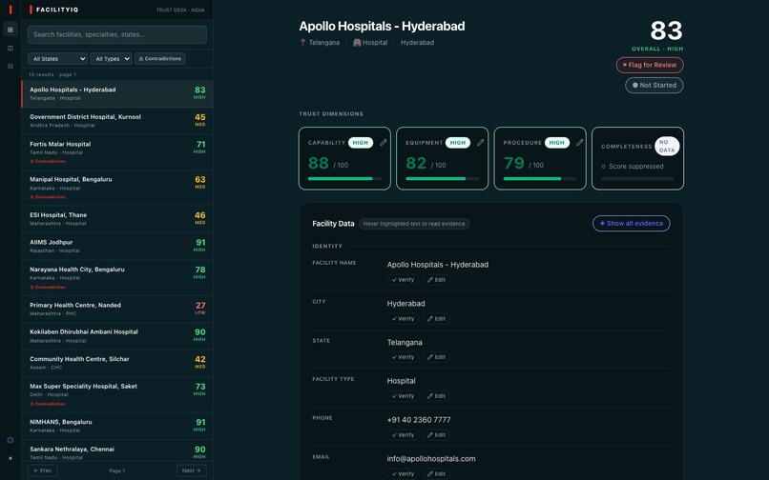
Task: Click the Capability HIGH badge
Action: (361, 143)
